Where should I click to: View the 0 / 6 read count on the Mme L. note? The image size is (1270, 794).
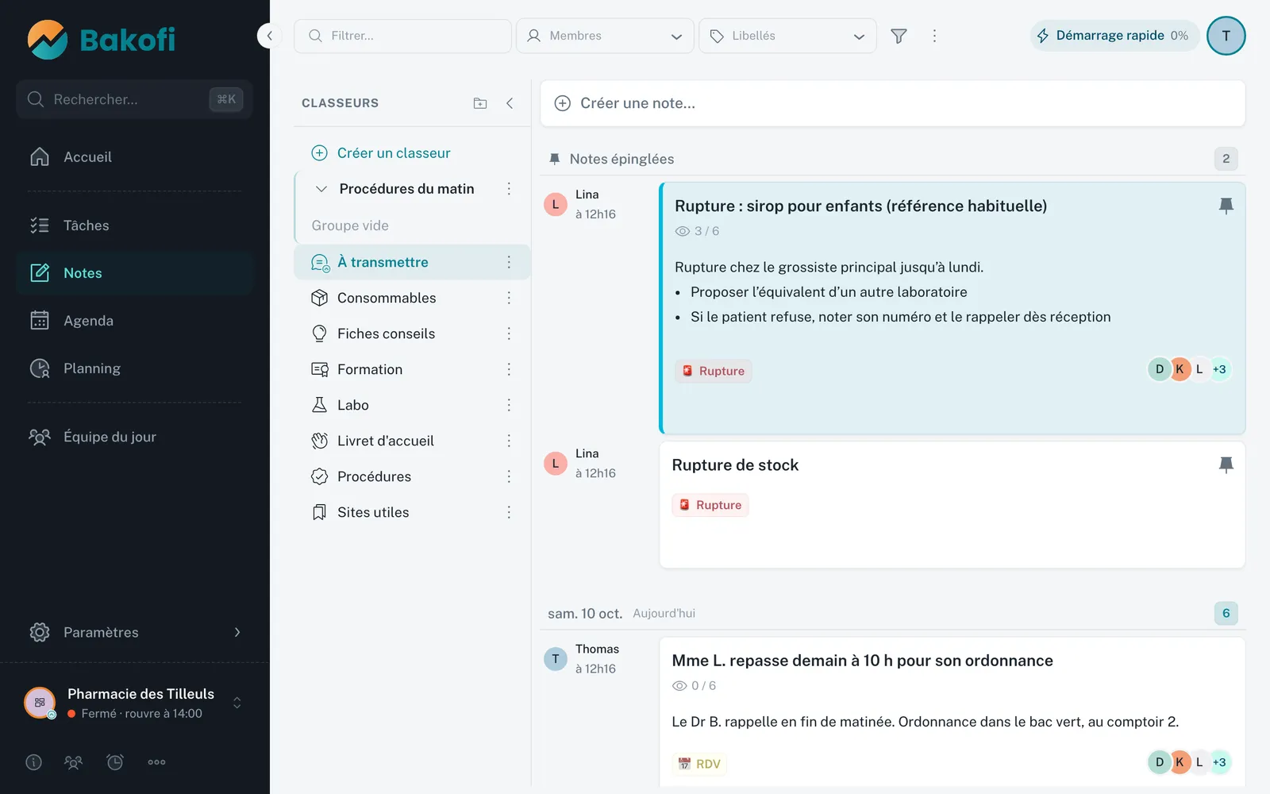point(694,685)
